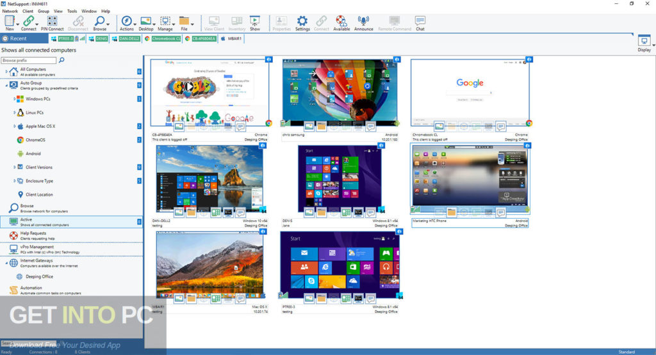Click inventory grid icon under DENIS thumbnail

point(346,212)
